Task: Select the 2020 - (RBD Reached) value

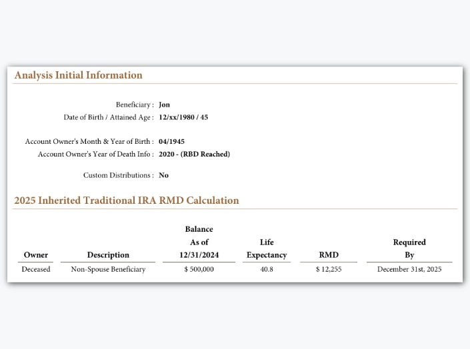Action: 194,154
